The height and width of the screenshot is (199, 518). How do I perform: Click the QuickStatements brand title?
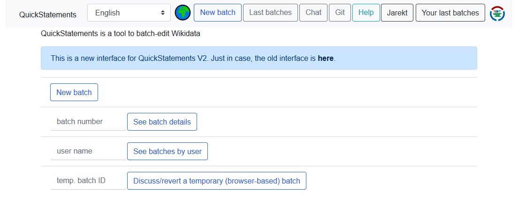click(x=48, y=15)
